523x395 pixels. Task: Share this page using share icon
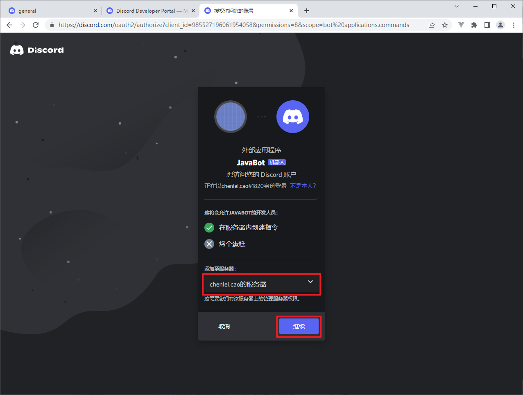(432, 25)
